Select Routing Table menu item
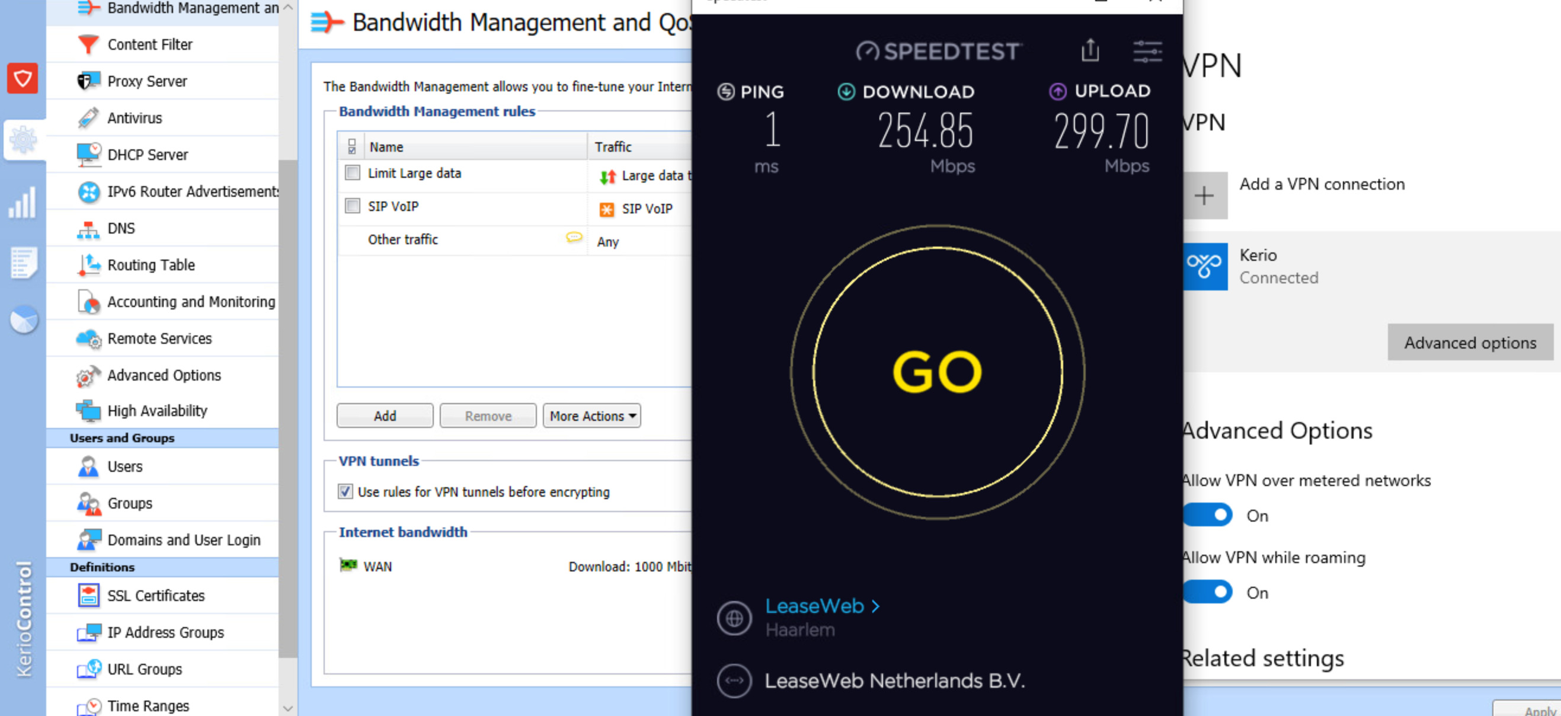 (x=151, y=265)
